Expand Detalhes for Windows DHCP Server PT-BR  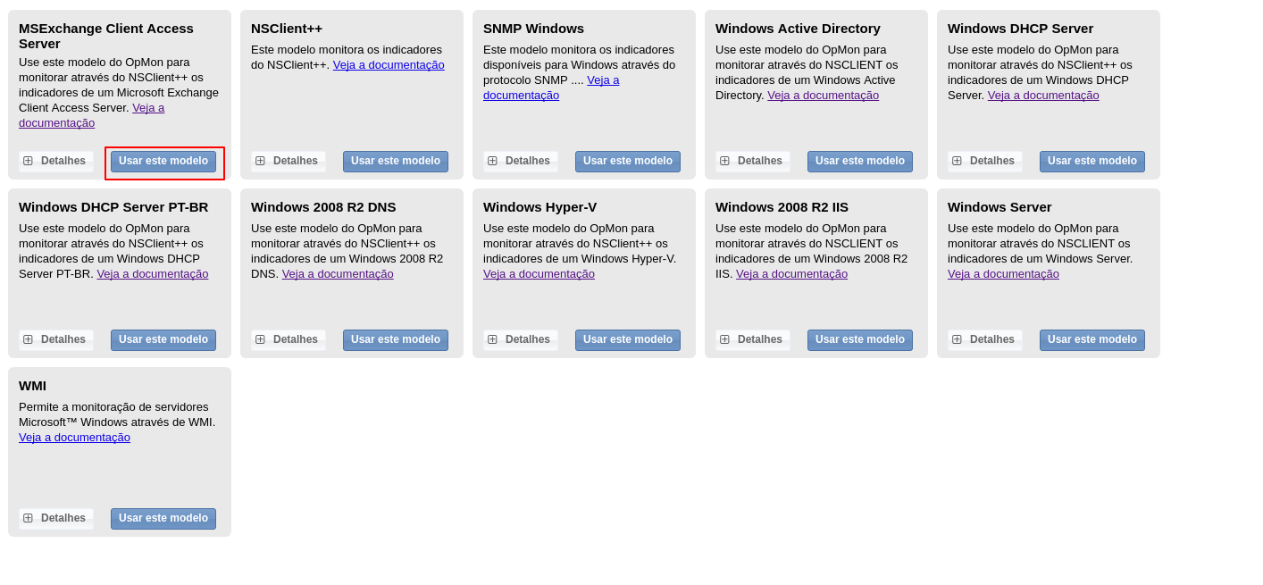[x=55, y=339]
